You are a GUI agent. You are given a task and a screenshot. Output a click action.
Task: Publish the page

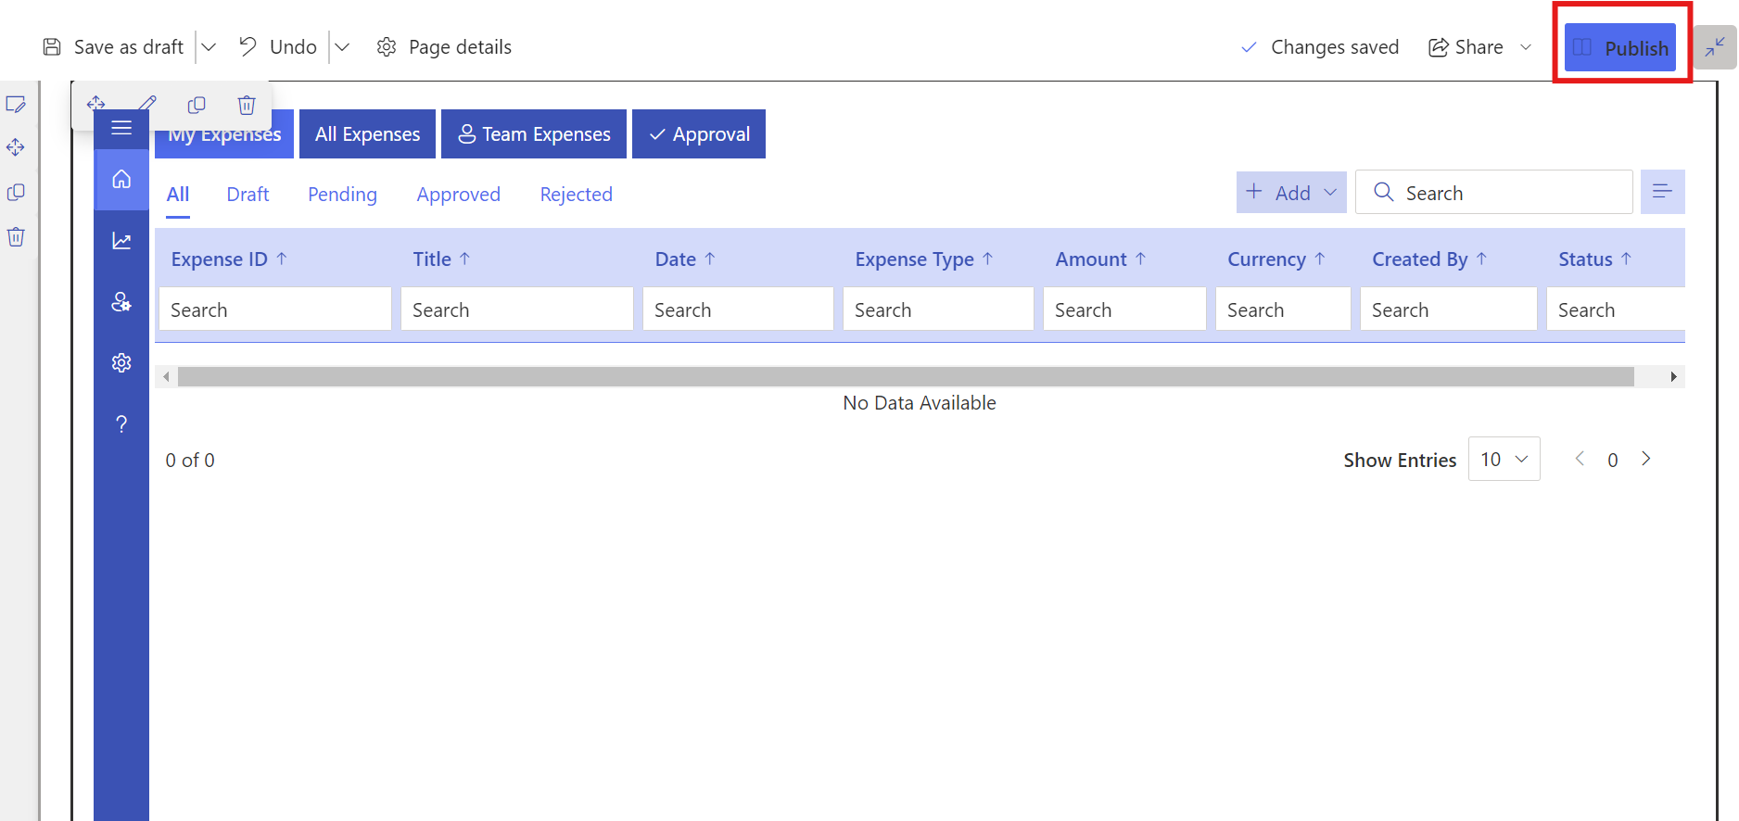click(x=1620, y=47)
